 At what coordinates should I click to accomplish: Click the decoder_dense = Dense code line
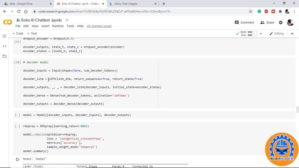point(76,96)
